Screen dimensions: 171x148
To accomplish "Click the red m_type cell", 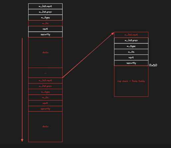I will click(x=45, y=92).
